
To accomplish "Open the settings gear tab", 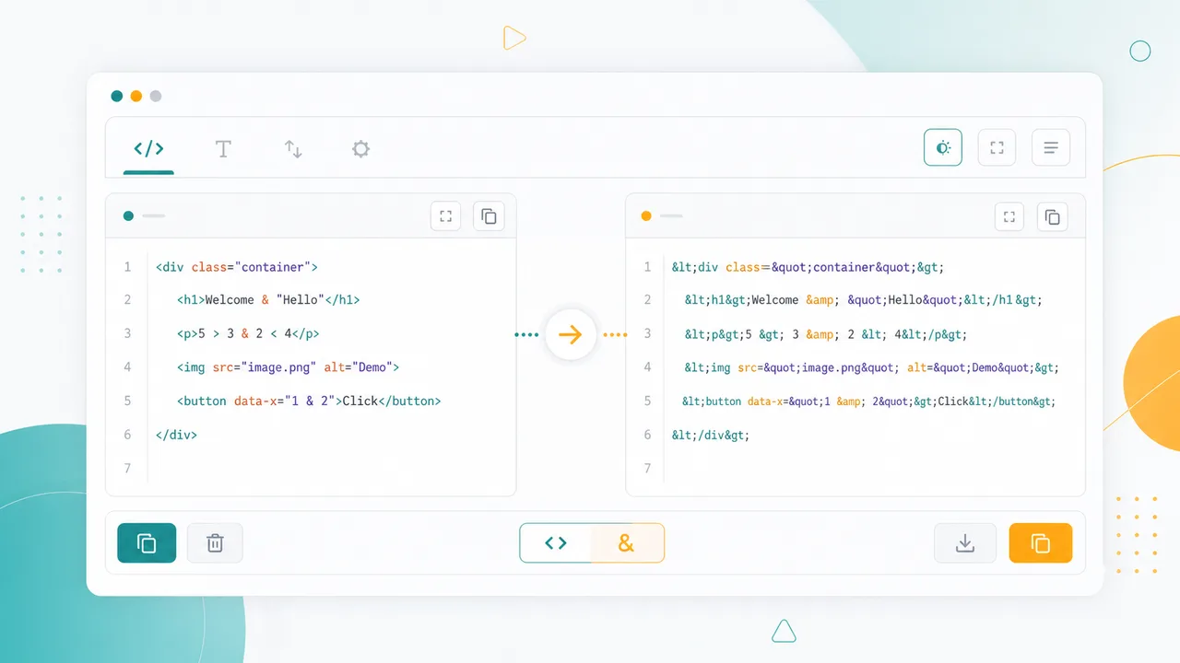I will pos(360,149).
